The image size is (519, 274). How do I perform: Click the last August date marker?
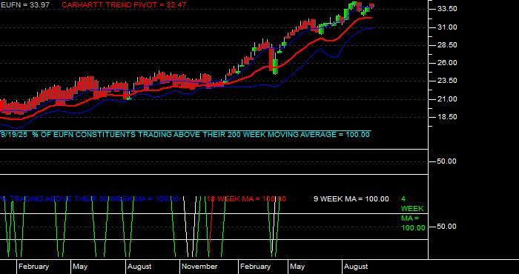[x=356, y=267]
